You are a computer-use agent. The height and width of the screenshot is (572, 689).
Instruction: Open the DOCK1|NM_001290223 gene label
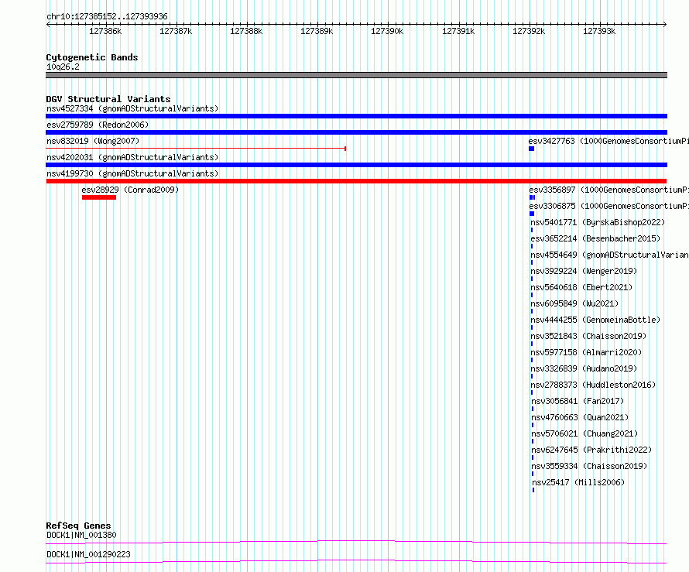(x=88, y=554)
